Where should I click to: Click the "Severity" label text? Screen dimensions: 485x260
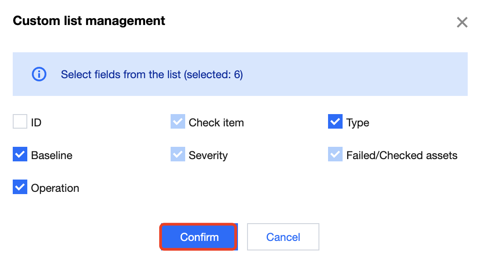click(208, 155)
